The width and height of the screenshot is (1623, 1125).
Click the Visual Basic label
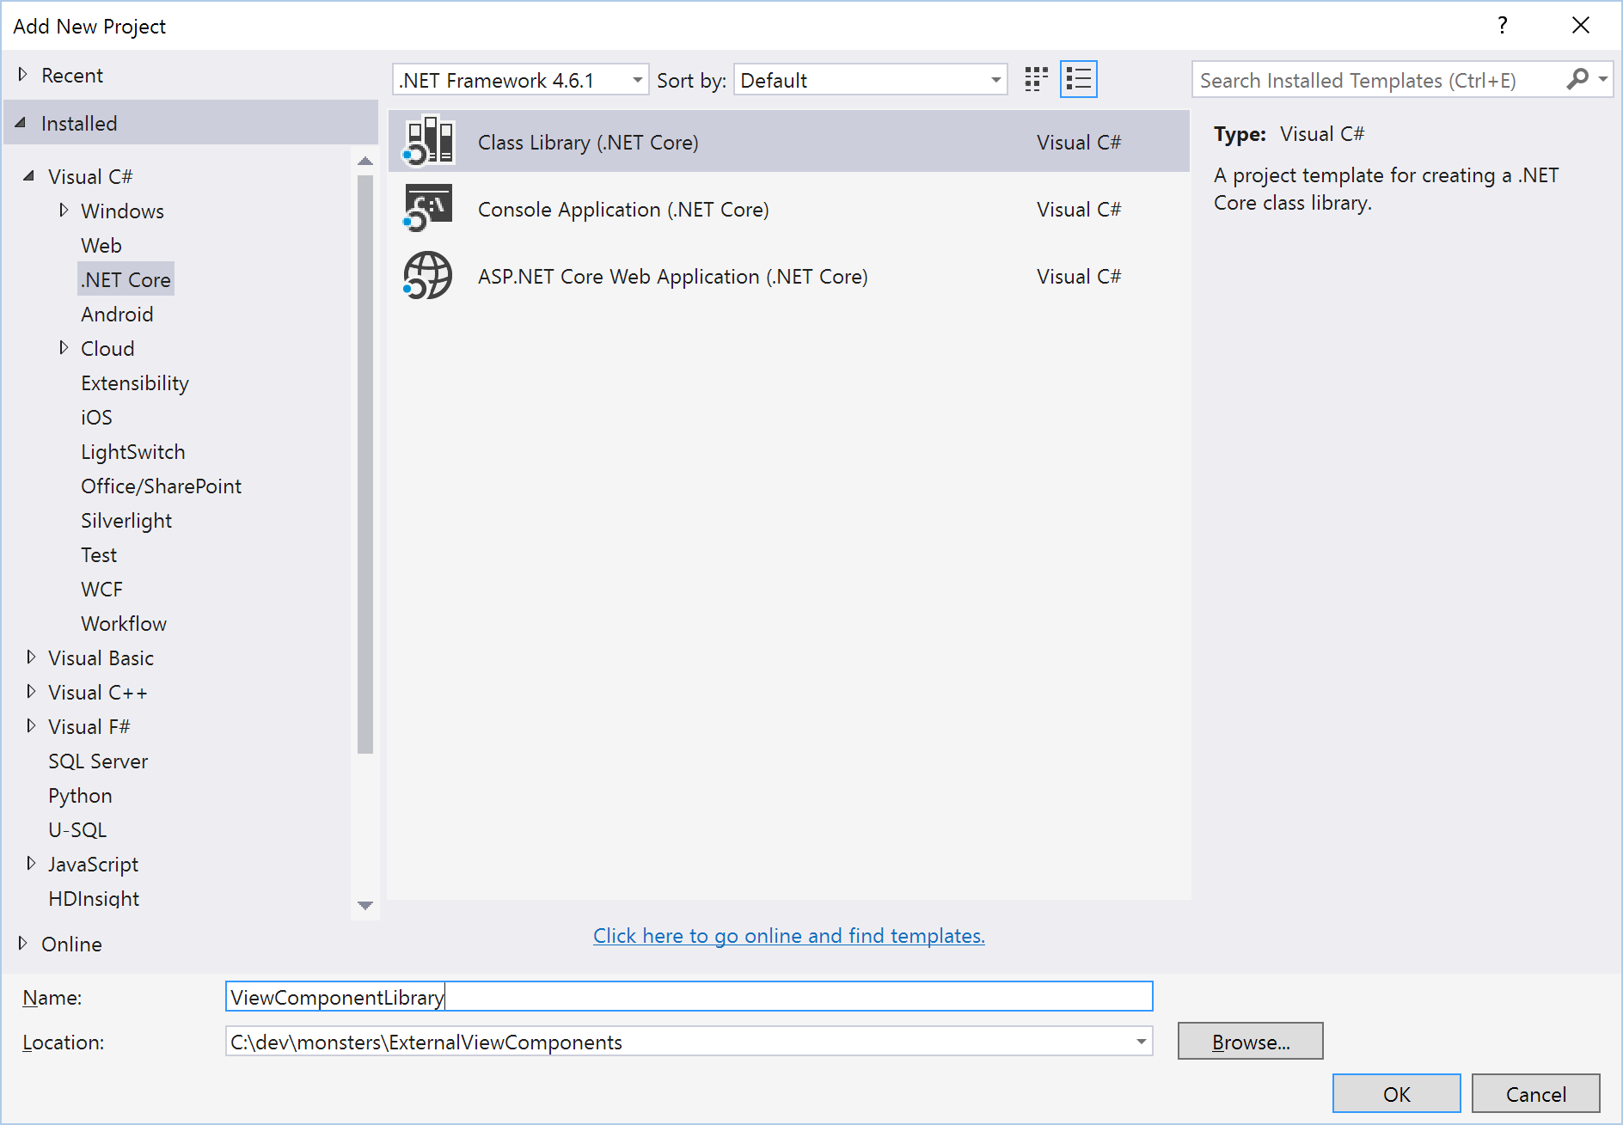pos(101,657)
